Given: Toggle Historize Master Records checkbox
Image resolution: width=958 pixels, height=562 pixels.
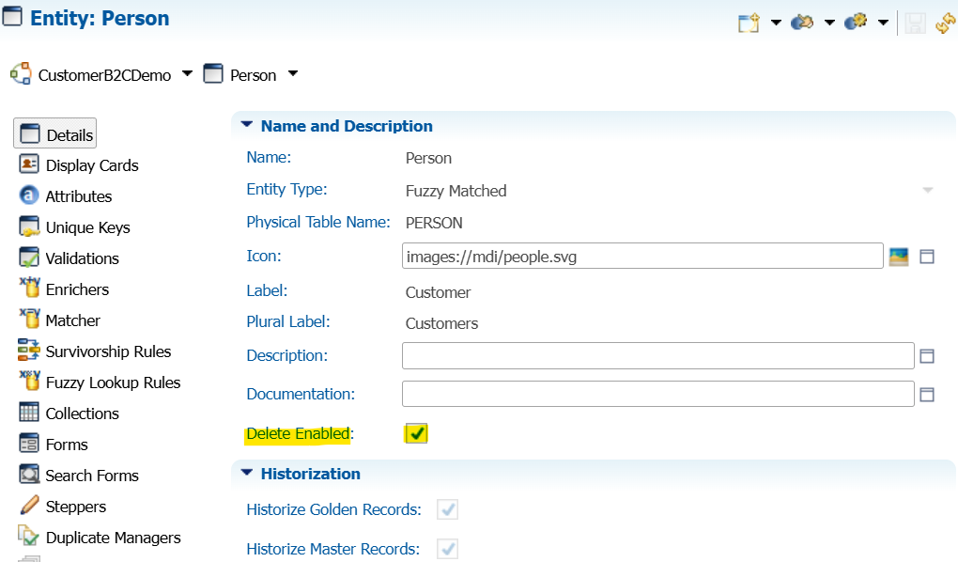Looking at the screenshot, I should (447, 549).
